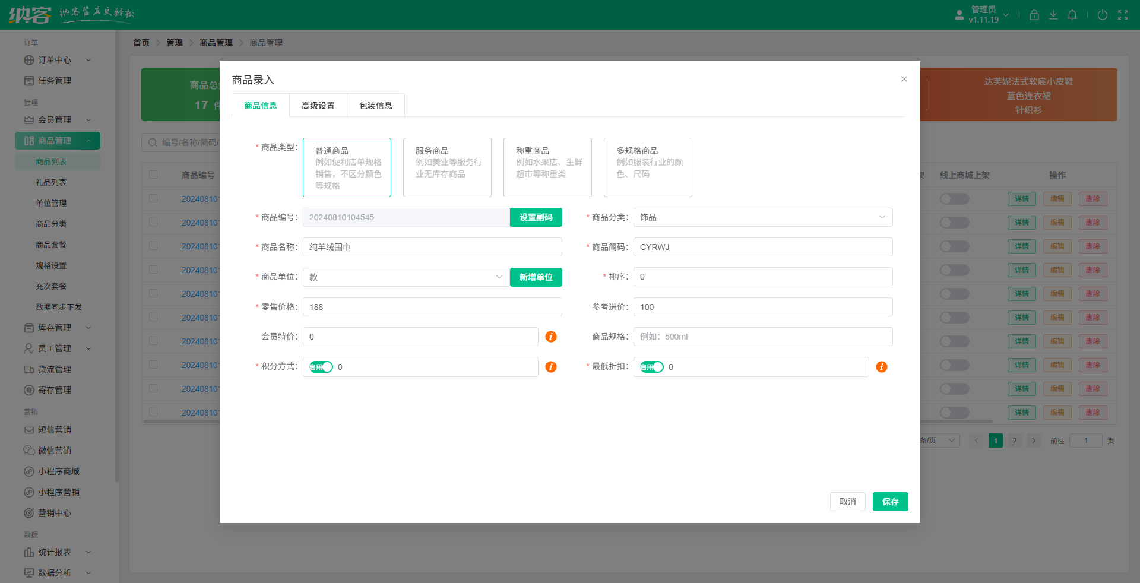Select the 普通商品 product type card
This screenshot has height=583, width=1140.
347,167
